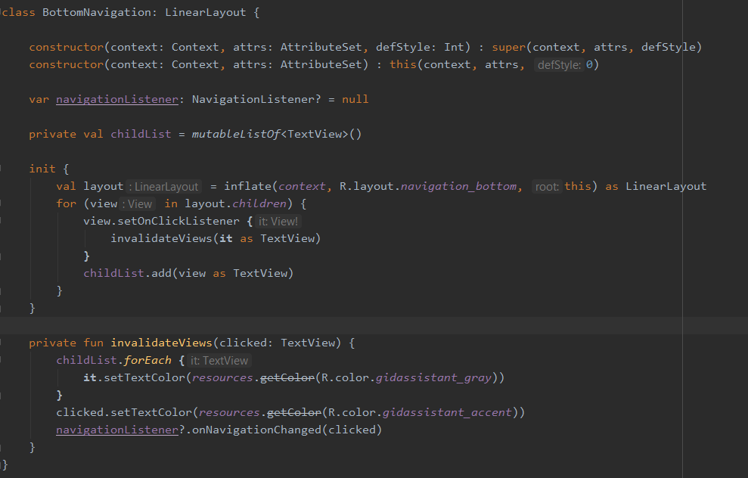Click the BottomNavigation class name
Screen dimensions: 748x478
pos(97,12)
